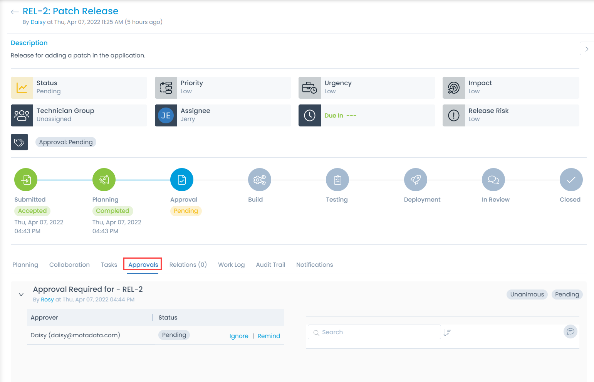Screen dimensions: 594x382
Task: Open the Approvals tab
Action: pos(143,265)
